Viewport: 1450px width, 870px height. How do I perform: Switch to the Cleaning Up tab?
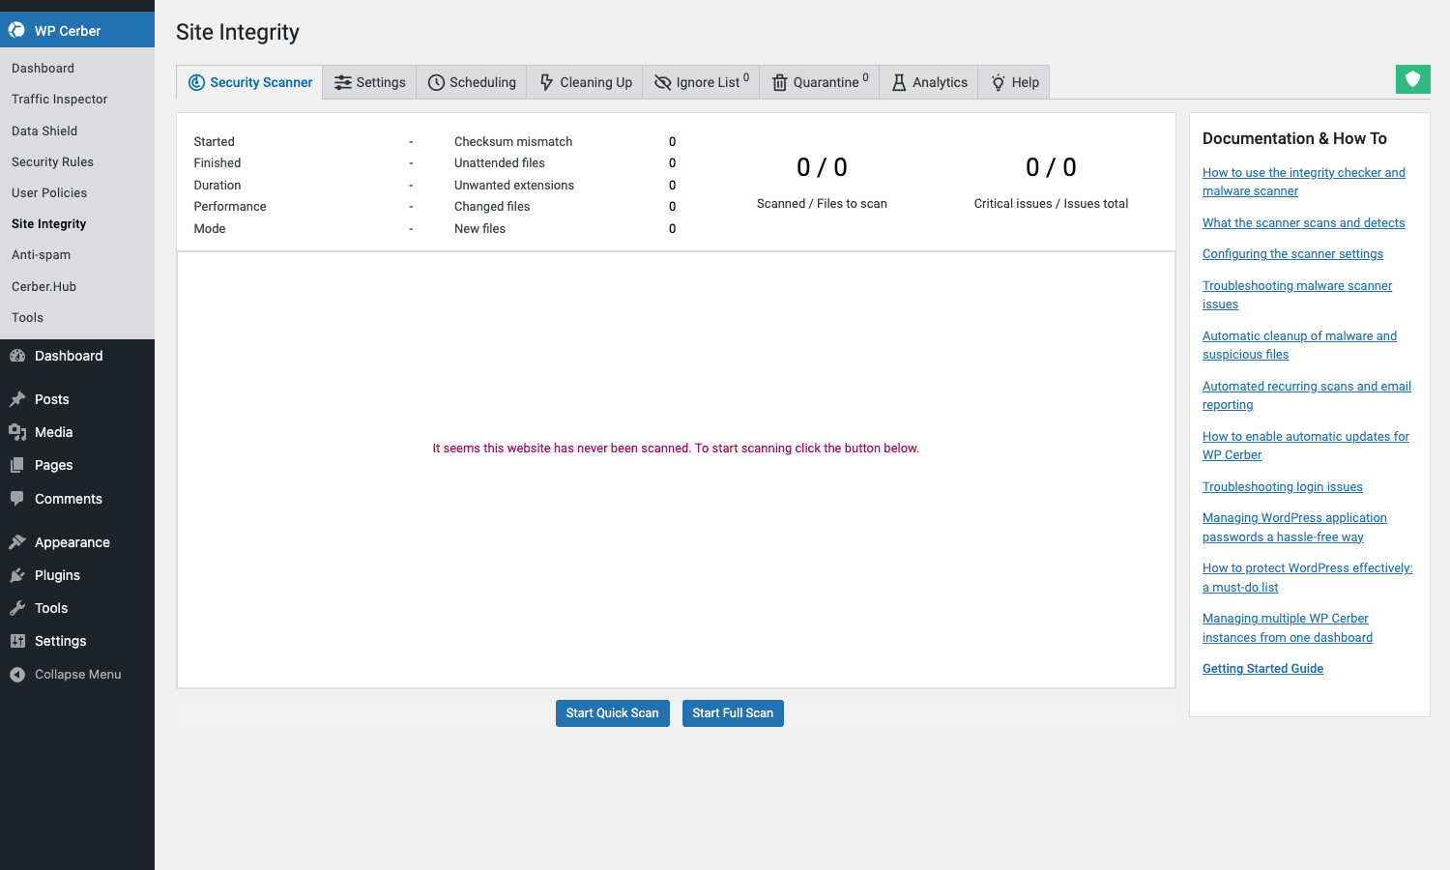point(585,82)
